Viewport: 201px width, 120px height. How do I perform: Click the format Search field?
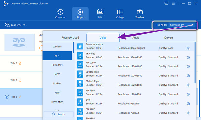pos(59,114)
